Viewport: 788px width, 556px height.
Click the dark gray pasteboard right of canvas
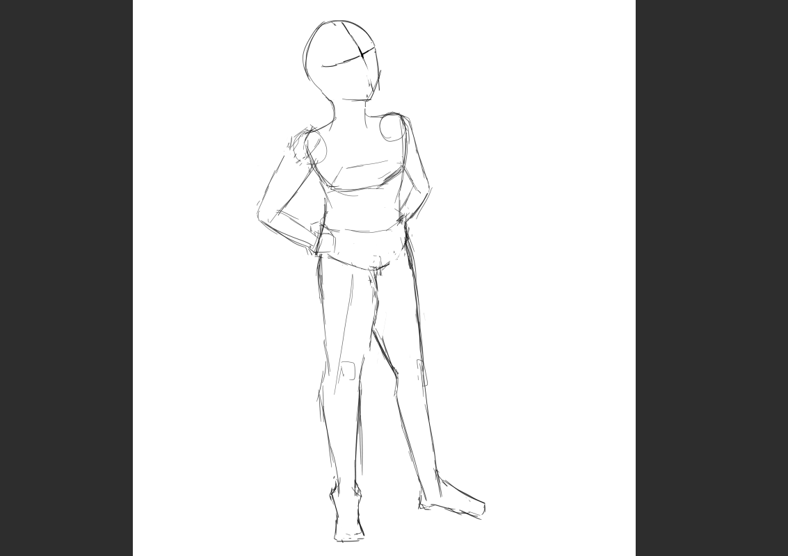(711, 278)
